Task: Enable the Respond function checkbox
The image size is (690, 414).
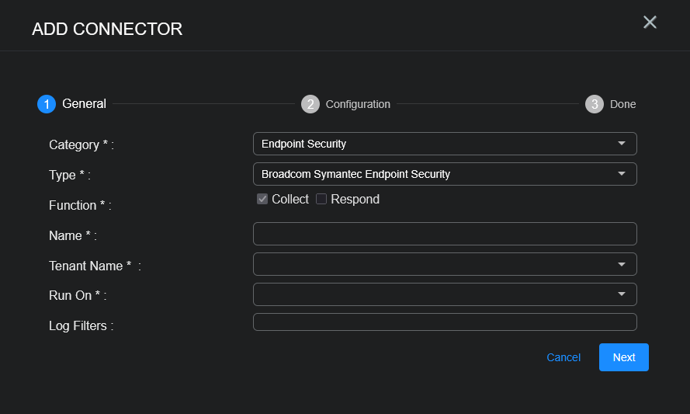Action: coord(321,199)
